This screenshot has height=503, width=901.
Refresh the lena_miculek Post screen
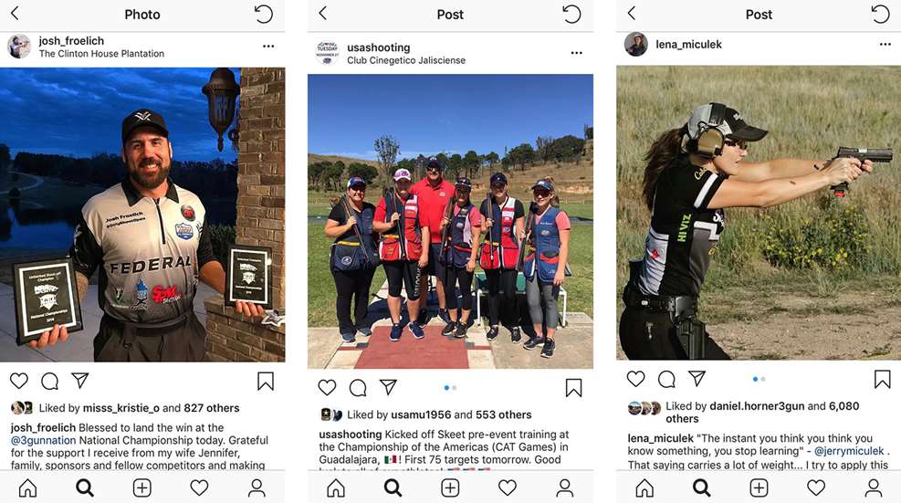pos(880,13)
